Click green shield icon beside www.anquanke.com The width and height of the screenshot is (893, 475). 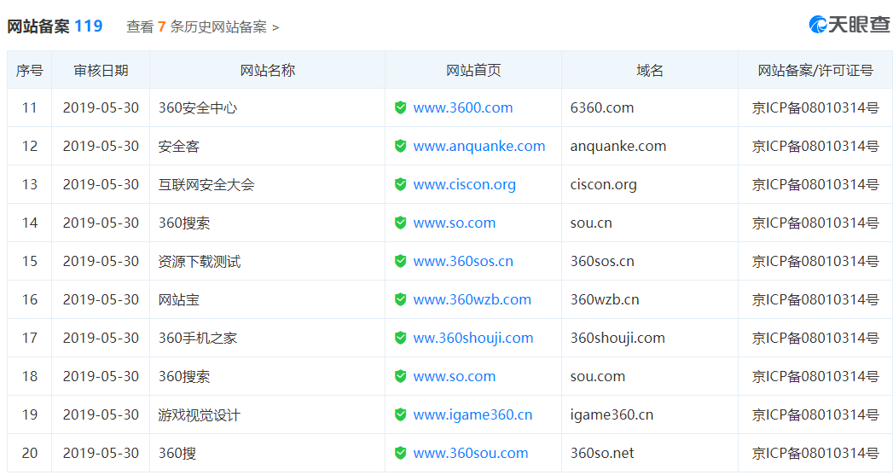[x=400, y=146]
